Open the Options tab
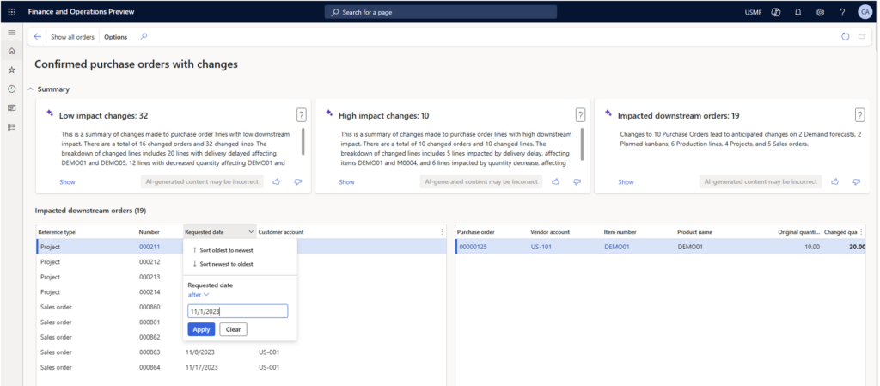880x386 pixels. point(116,37)
